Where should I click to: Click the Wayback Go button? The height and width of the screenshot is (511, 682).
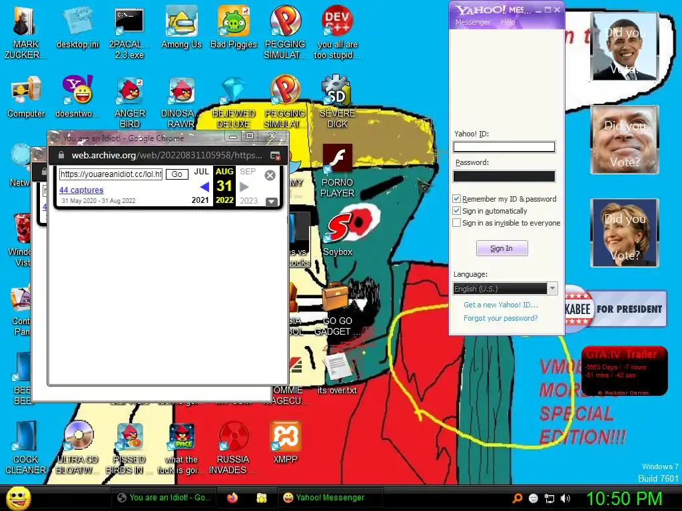coord(177,174)
